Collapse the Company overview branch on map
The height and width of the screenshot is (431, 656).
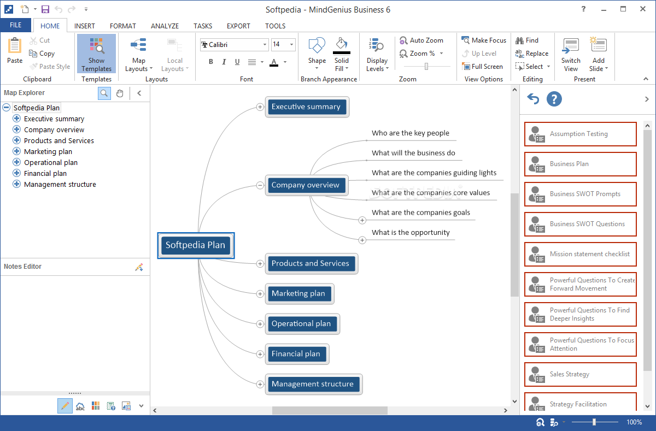(260, 185)
